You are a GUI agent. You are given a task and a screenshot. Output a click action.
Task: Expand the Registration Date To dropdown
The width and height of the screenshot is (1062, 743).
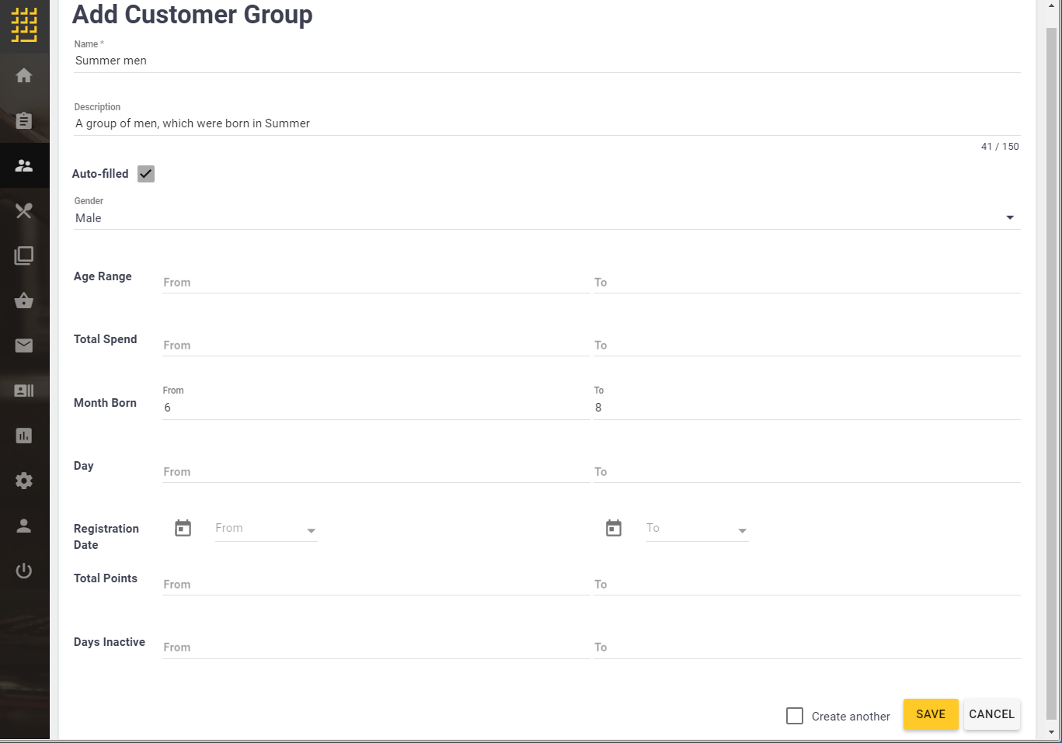[x=743, y=531]
